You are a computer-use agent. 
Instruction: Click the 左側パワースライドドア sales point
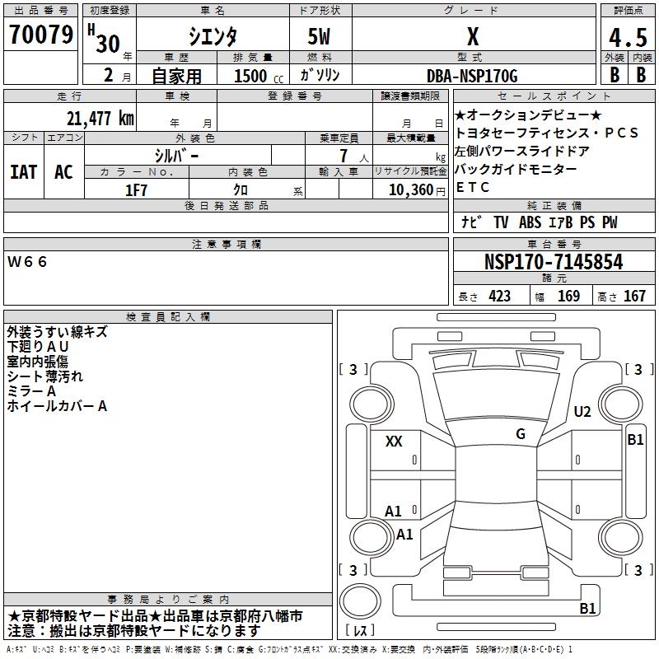[x=522, y=151]
